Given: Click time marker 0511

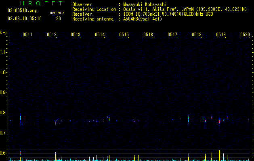Looking at the screenshot, I should coord(27,34).
